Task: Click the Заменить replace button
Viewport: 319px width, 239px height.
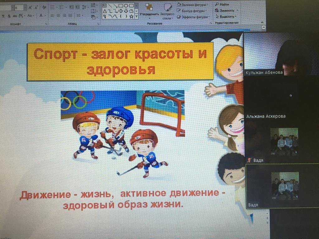Action: click(x=226, y=10)
